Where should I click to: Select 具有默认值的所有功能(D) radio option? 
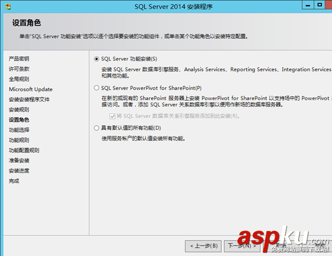click(x=96, y=128)
